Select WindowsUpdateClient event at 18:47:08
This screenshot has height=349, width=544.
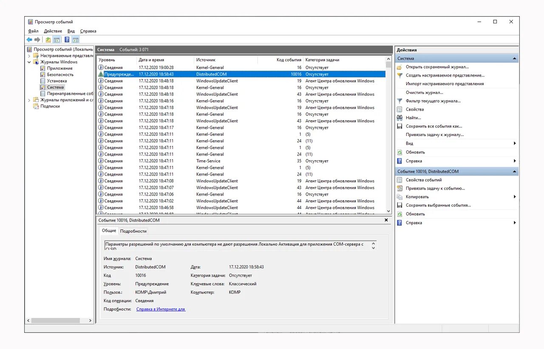[x=241, y=181]
